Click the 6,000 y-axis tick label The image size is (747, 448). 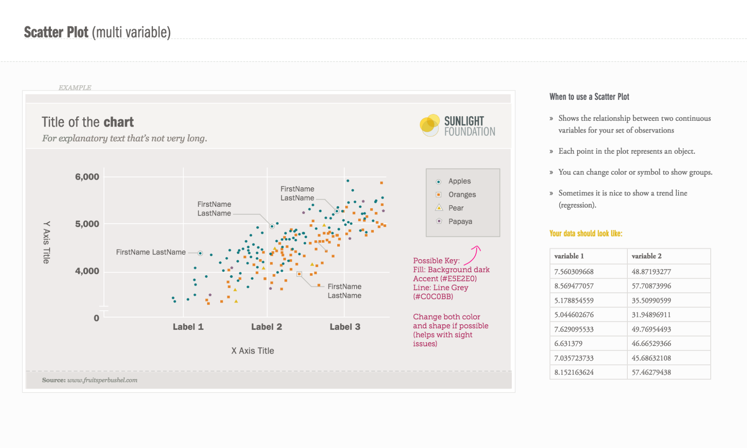[x=87, y=177]
